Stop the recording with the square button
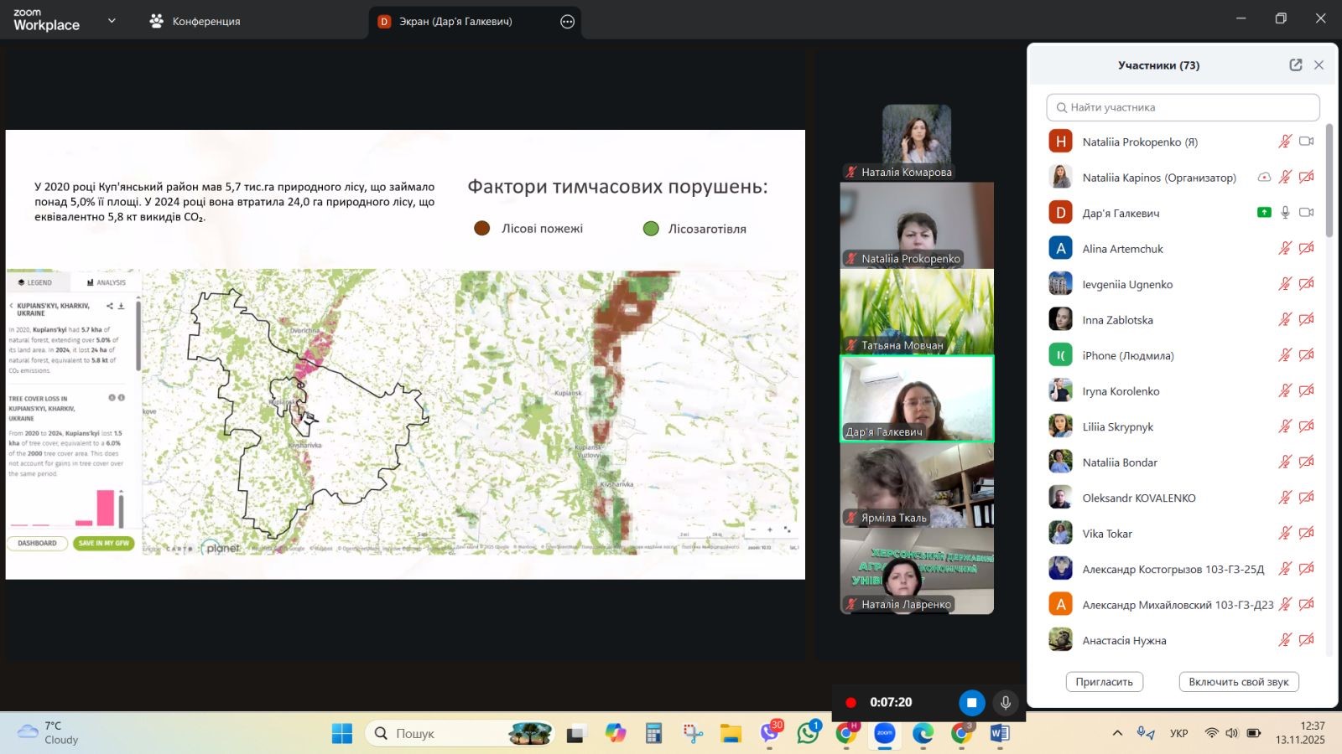The width and height of the screenshot is (1342, 754). point(971,703)
